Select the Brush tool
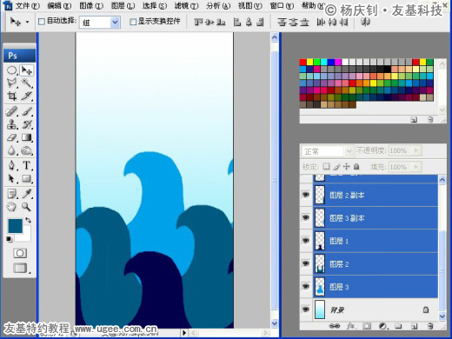Viewport: 452px width, 339px height. pyautogui.click(x=27, y=111)
